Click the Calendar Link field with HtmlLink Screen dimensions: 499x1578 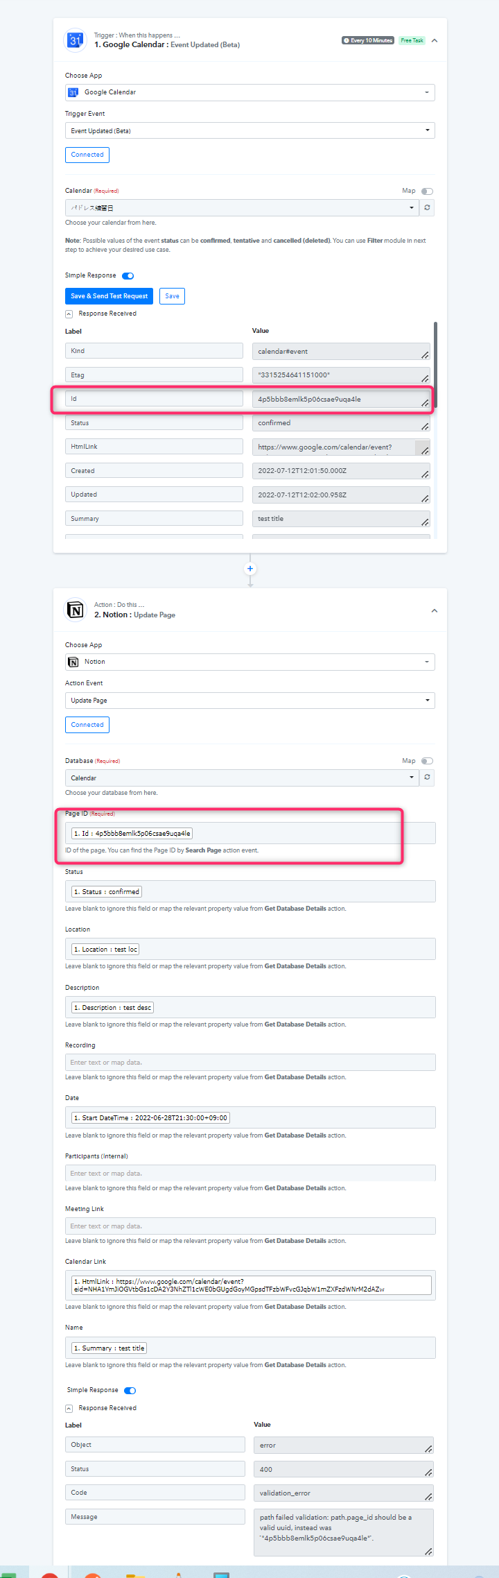point(250,1285)
